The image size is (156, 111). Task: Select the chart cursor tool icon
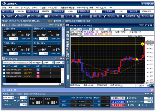68,32
